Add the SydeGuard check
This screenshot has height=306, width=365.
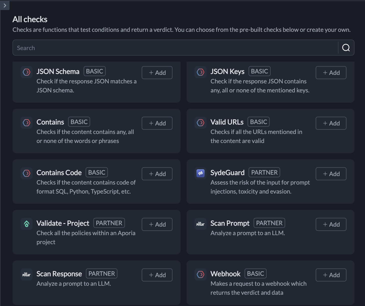[x=331, y=174]
